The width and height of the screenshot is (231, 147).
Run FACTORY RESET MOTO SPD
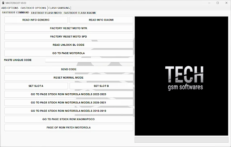[x=69, y=36]
